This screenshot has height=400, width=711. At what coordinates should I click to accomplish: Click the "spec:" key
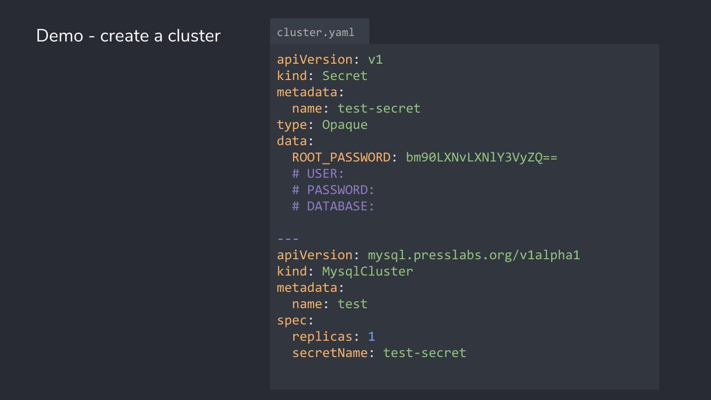[x=295, y=320]
